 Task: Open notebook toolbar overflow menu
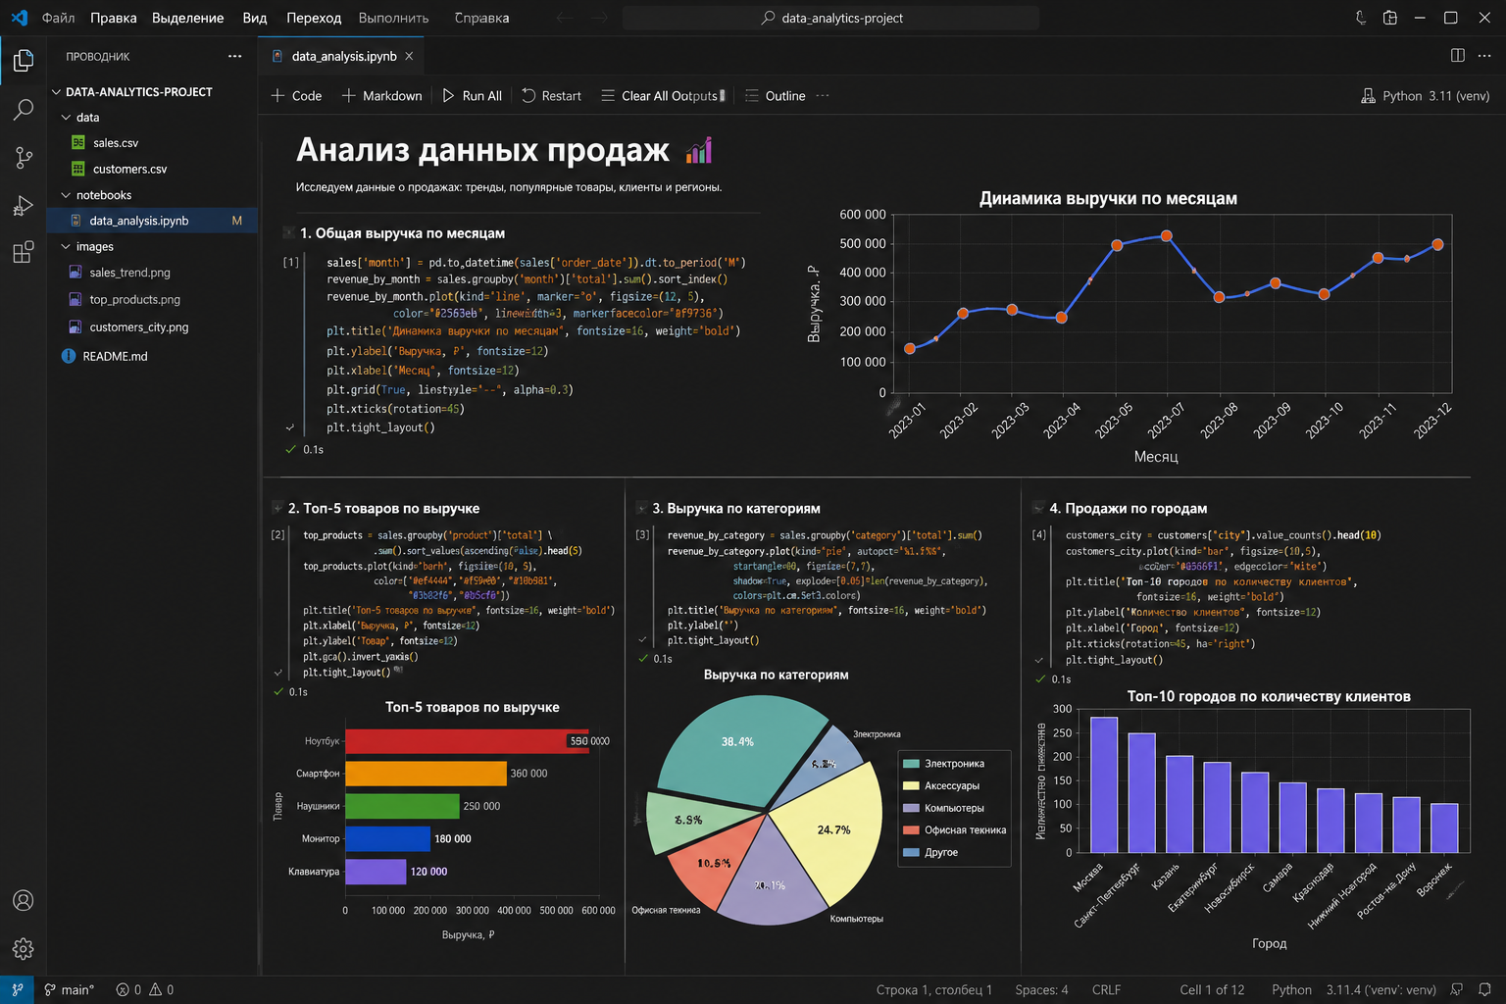823,95
